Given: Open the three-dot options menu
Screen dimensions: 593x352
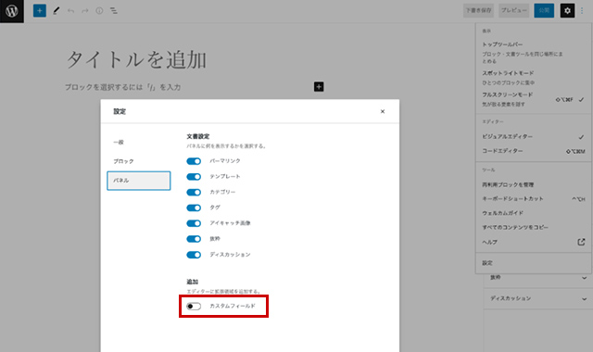Looking at the screenshot, I should [583, 10].
